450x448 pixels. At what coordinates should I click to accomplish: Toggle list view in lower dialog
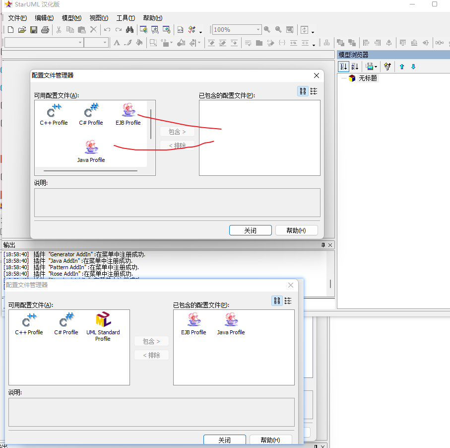coord(288,300)
